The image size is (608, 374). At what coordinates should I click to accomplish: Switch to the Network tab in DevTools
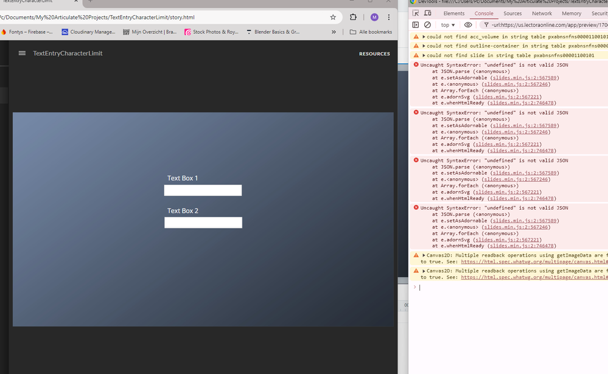(x=542, y=13)
